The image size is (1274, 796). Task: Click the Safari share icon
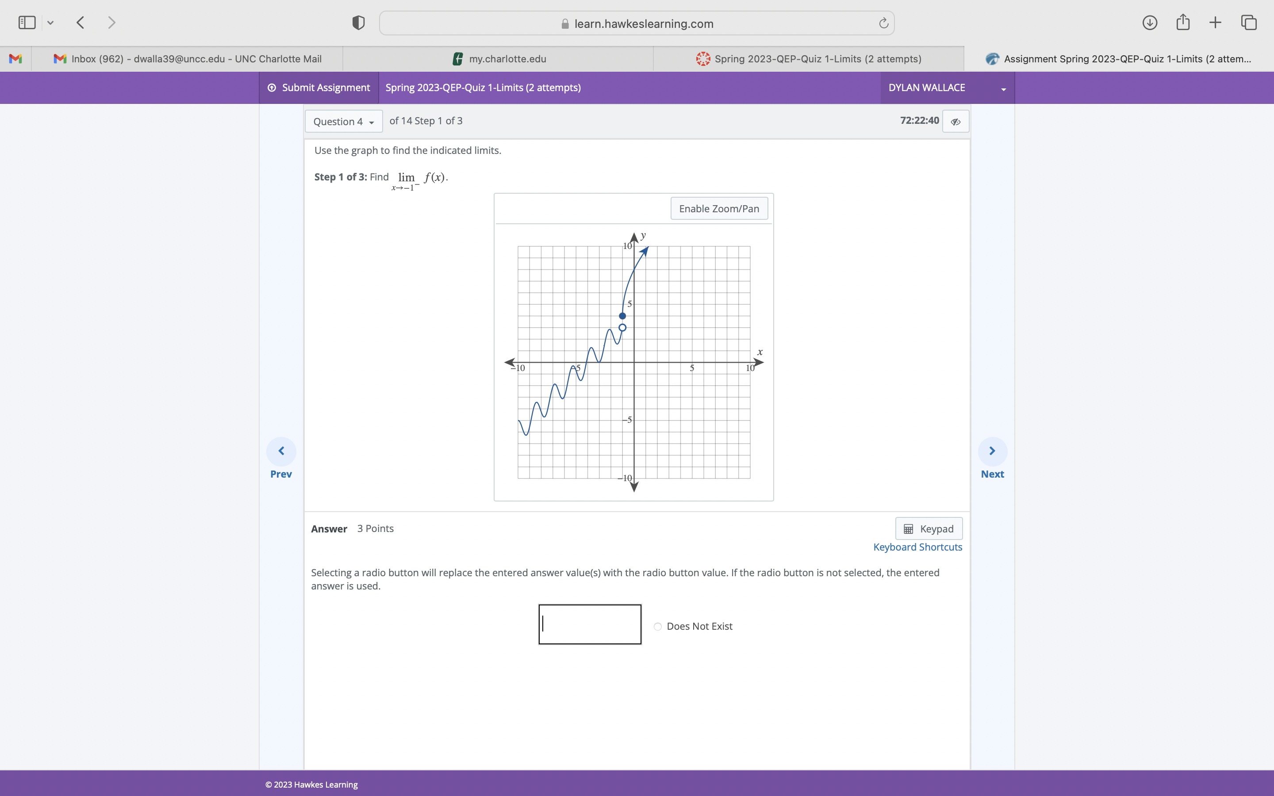pyautogui.click(x=1182, y=22)
